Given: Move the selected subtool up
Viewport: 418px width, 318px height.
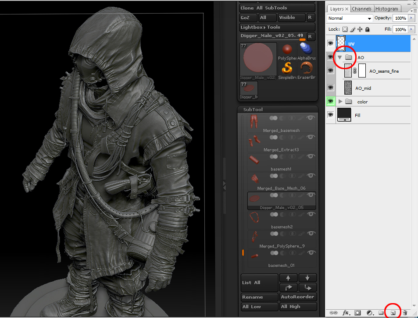Looking at the screenshot, I should pos(288,278).
